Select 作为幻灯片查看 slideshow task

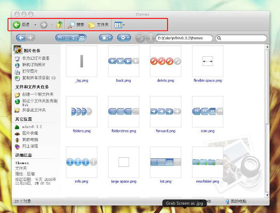(36, 58)
